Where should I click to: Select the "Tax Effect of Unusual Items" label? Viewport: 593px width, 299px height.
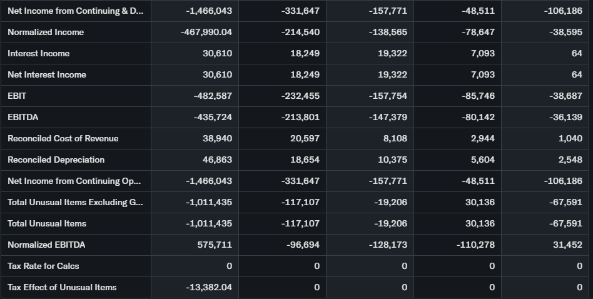62,287
